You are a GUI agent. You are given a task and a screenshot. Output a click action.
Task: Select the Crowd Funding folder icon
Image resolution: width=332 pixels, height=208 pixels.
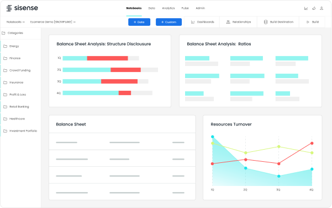pyautogui.click(x=6, y=70)
